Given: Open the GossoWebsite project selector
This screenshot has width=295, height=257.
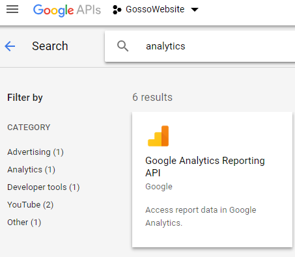Looking at the screenshot, I should (156, 10).
